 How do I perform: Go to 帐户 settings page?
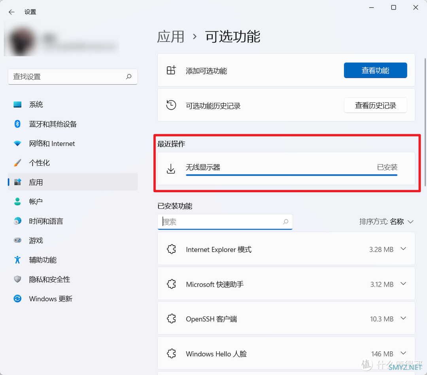pyautogui.click(x=36, y=202)
